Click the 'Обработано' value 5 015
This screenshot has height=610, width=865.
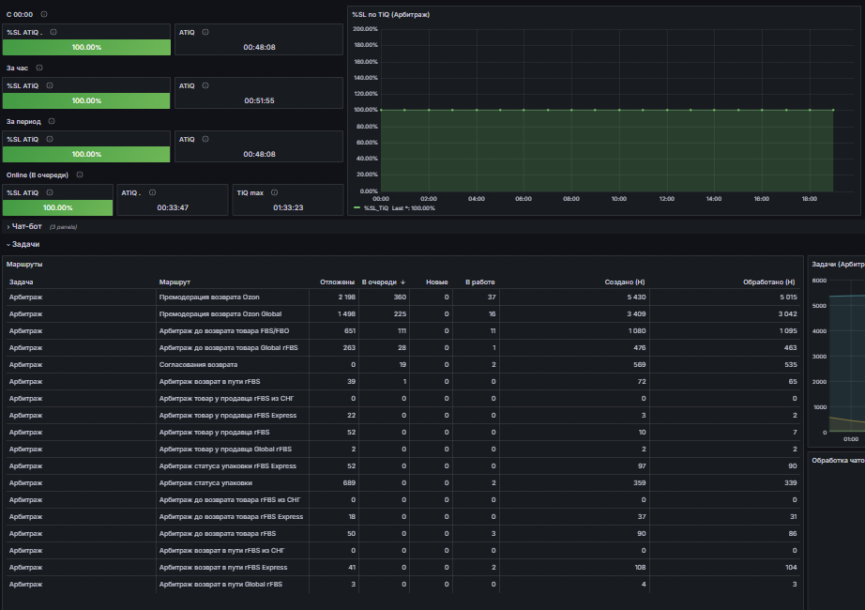[x=788, y=297]
